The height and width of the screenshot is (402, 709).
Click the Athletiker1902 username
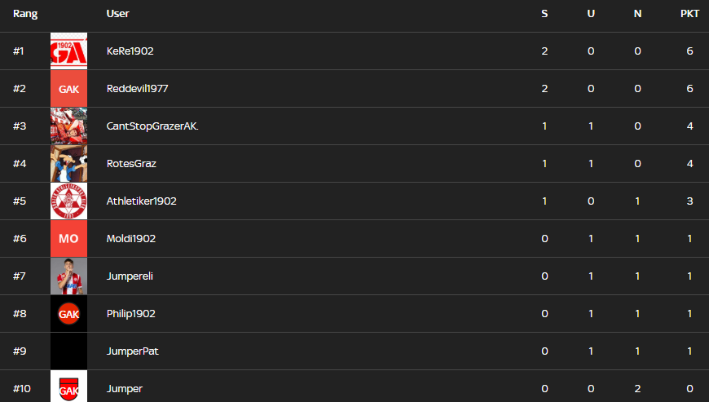(141, 201)
